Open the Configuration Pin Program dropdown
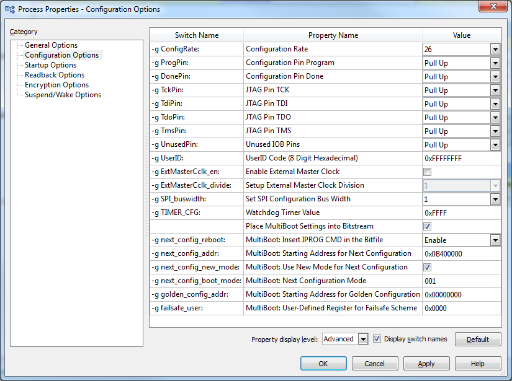Image resolution: width=512 pixels, height=381 pixels. (495, 63)
